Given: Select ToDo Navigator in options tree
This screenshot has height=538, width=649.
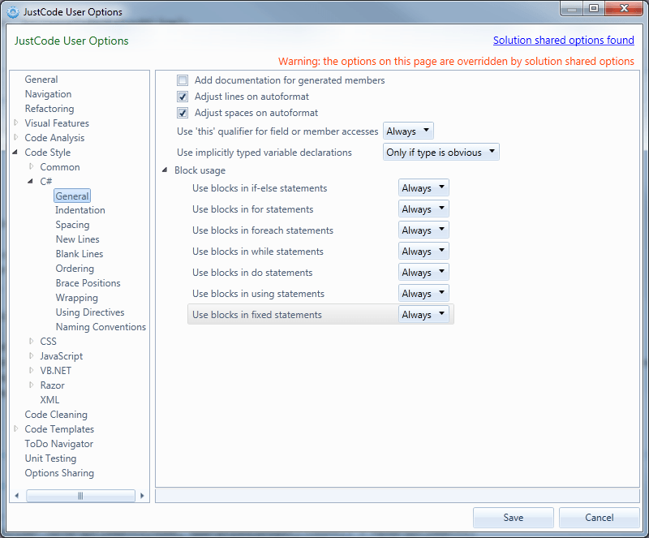Looking at the screenshot, I should coord(58,444).
